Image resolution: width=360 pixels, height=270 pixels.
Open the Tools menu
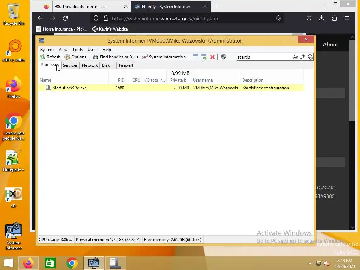tap(77, 50)
